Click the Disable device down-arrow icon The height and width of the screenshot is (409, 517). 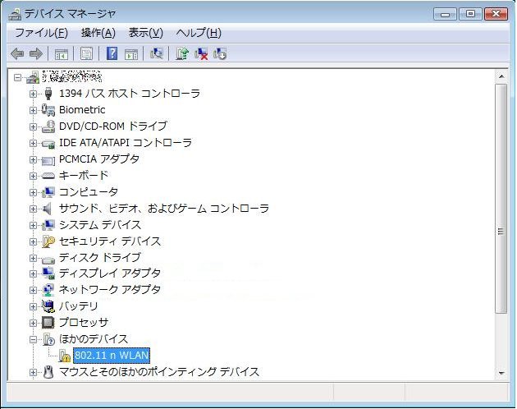point(220,53)
